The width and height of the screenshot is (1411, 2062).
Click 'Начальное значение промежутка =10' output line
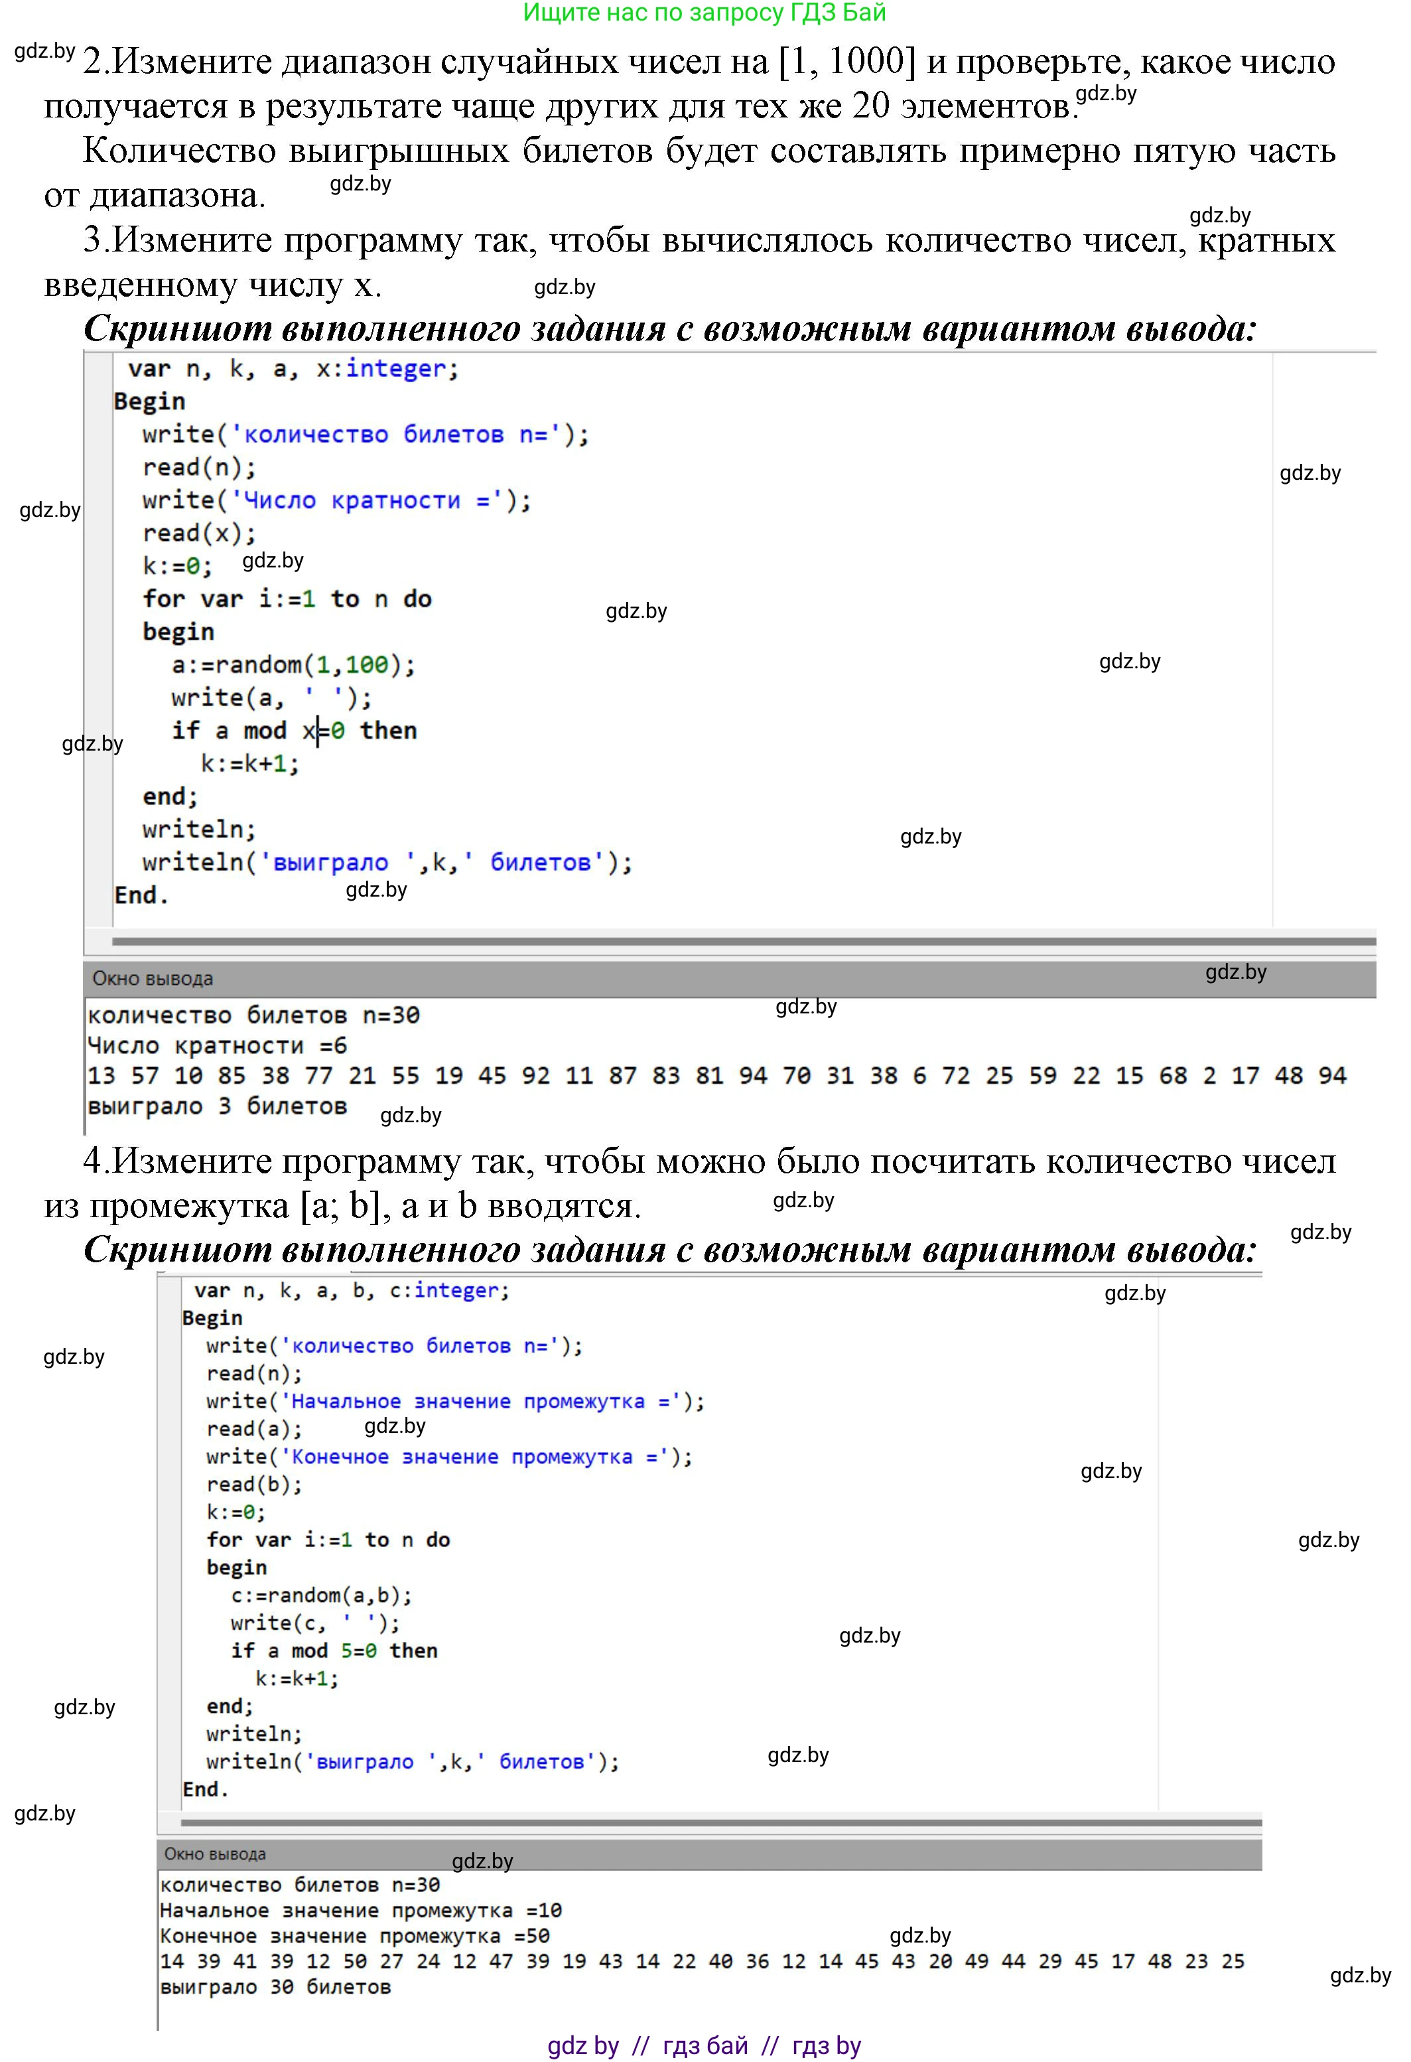(360, 1910)
